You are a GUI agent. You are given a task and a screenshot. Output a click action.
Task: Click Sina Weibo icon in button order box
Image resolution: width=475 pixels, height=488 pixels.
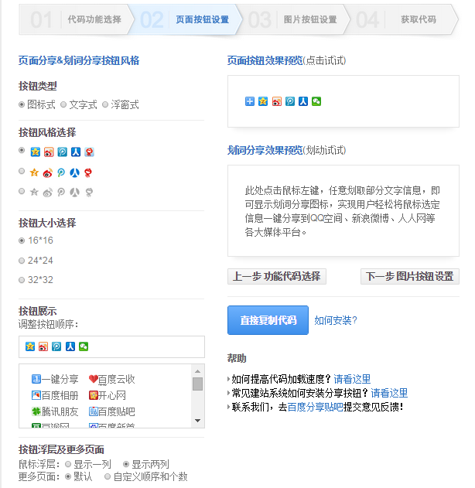(x=43, y=346)
